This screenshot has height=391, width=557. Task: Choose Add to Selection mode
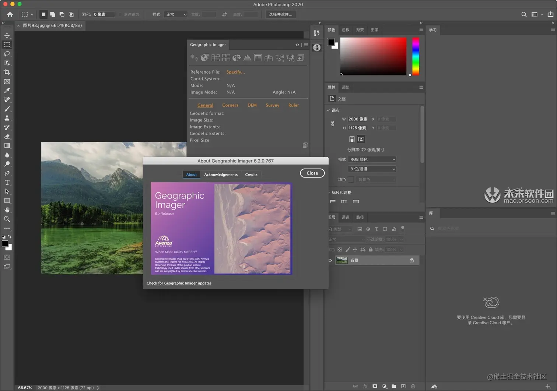53,14
